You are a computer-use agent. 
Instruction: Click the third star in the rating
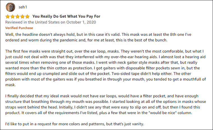click(x=17, y=16)
